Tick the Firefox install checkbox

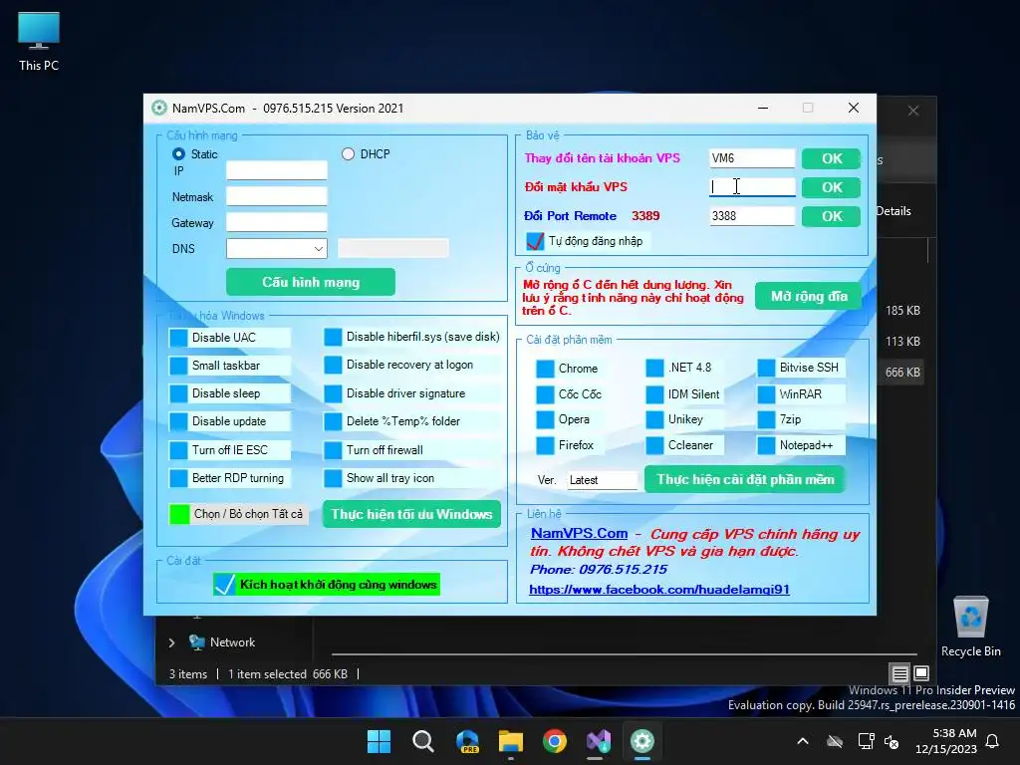pos(545,445)
